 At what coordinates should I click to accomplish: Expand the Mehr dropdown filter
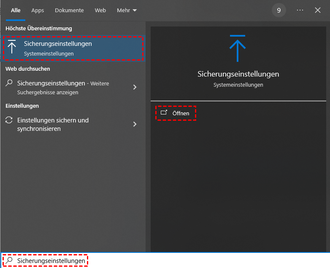127,10
